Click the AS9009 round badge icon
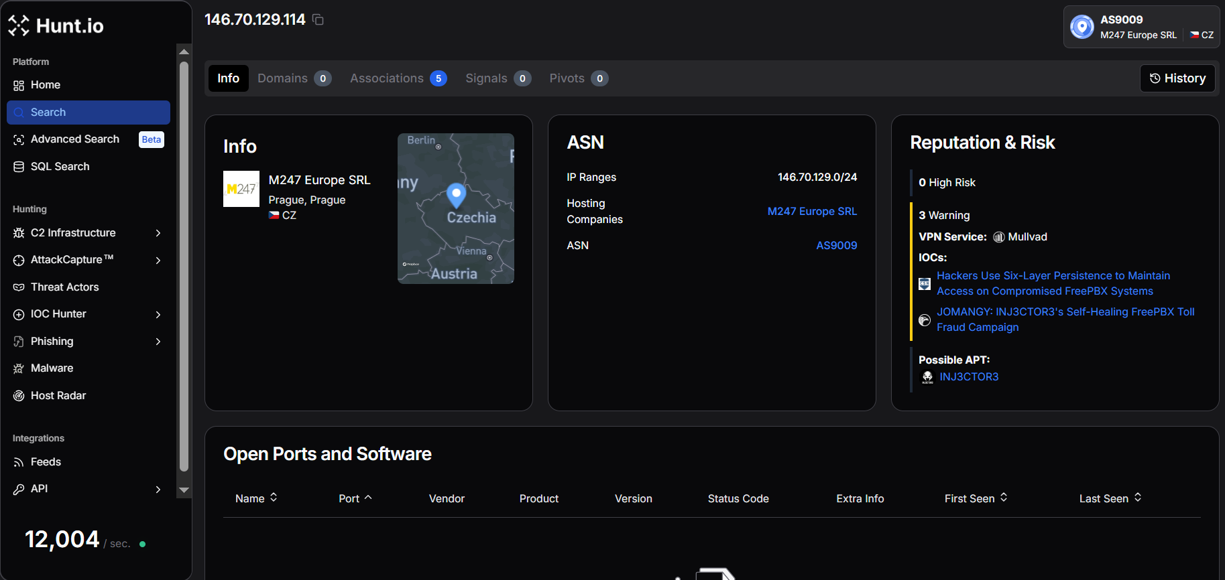1225x580 pixels. tap(1082, 27)
